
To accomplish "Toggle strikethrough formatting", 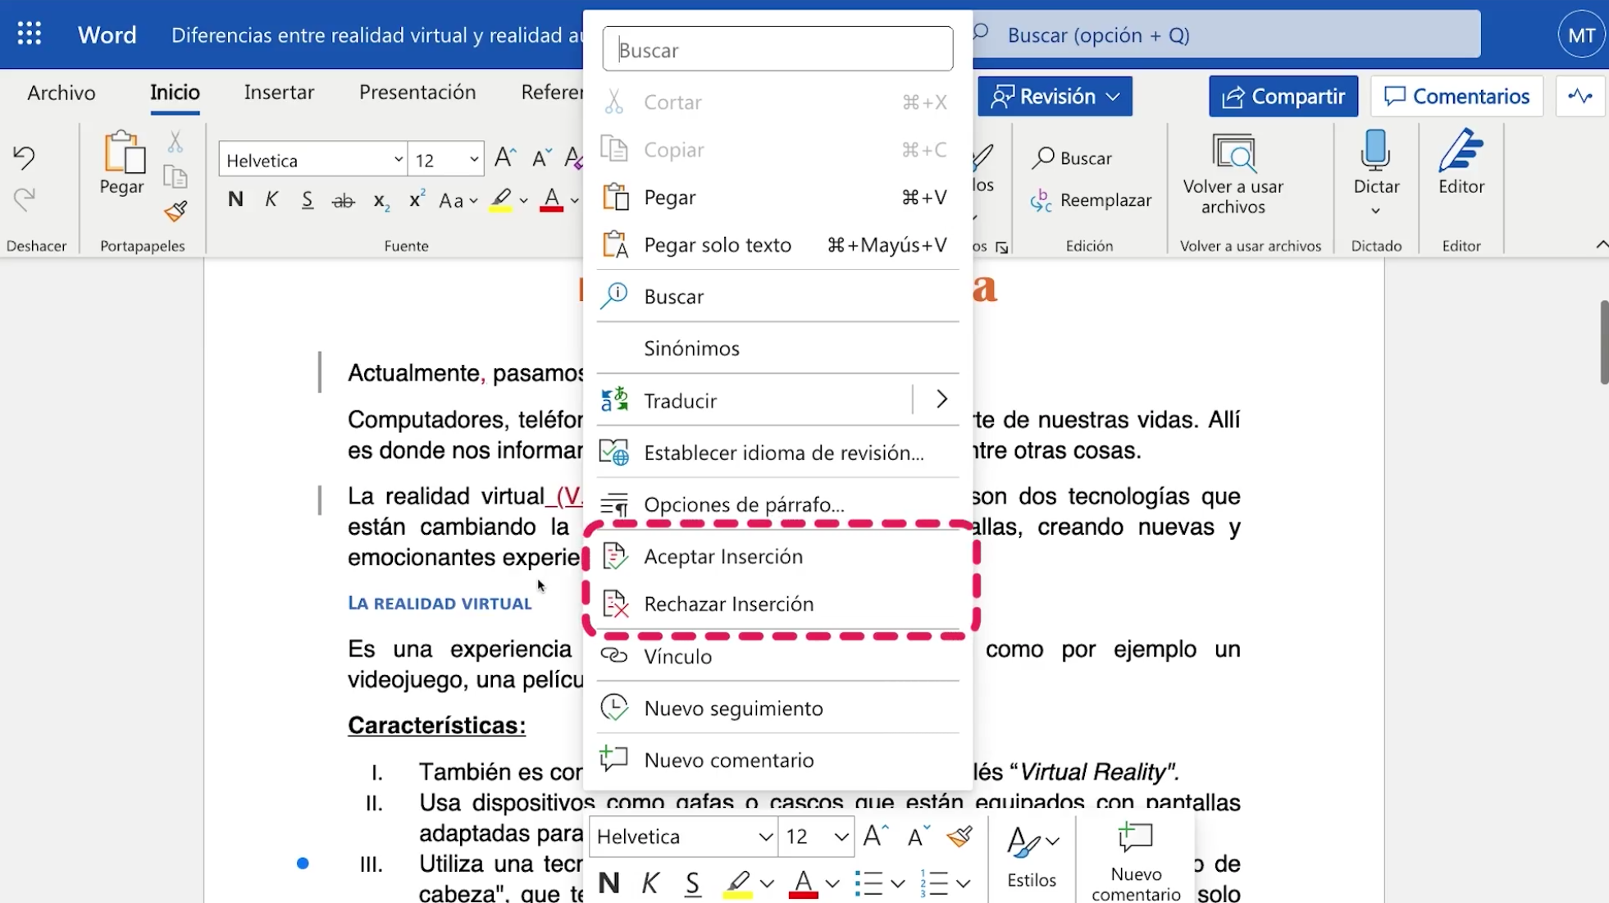I will coord(344,199).
